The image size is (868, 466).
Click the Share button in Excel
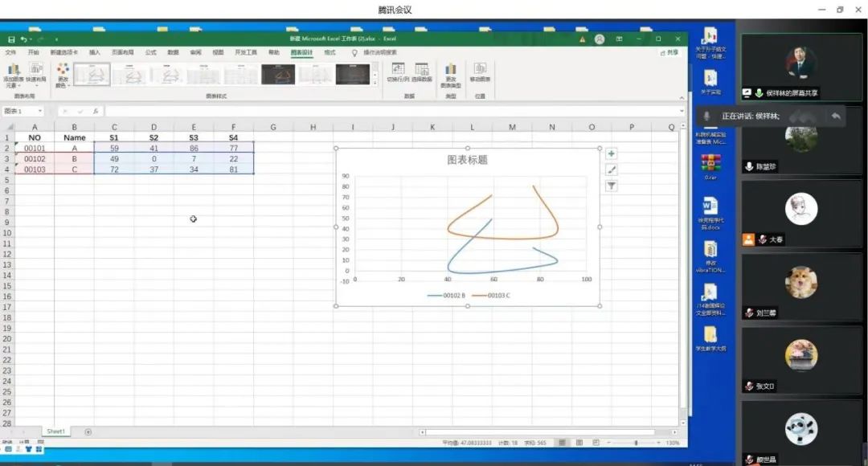(670, 52)
